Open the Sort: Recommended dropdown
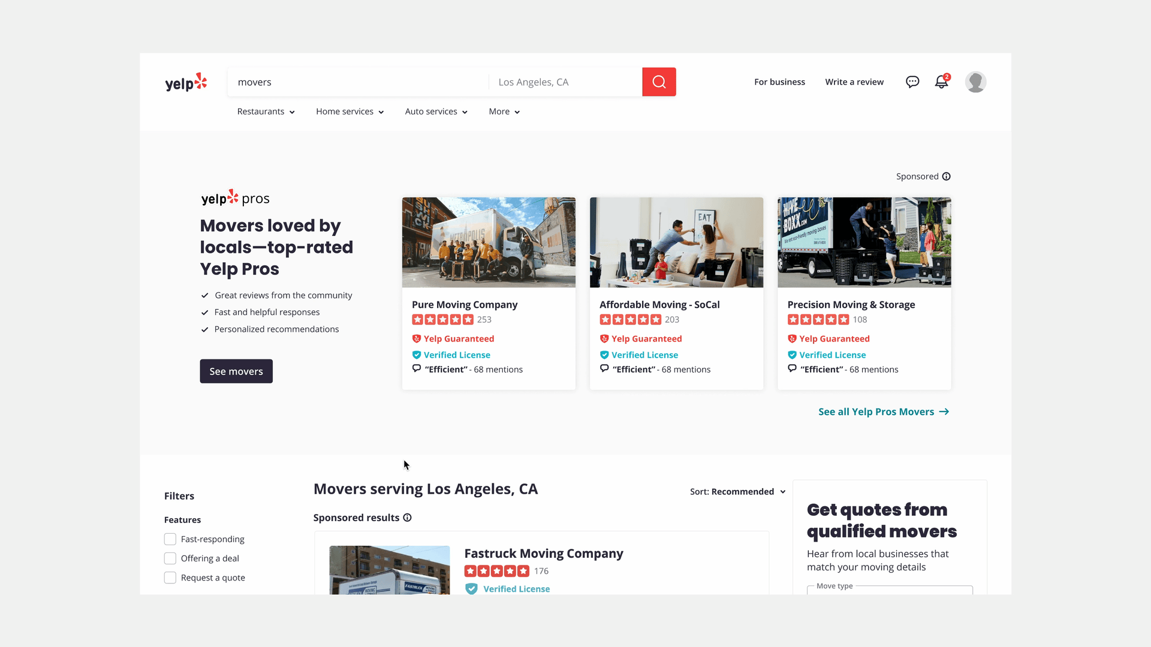 click(737, 492)
